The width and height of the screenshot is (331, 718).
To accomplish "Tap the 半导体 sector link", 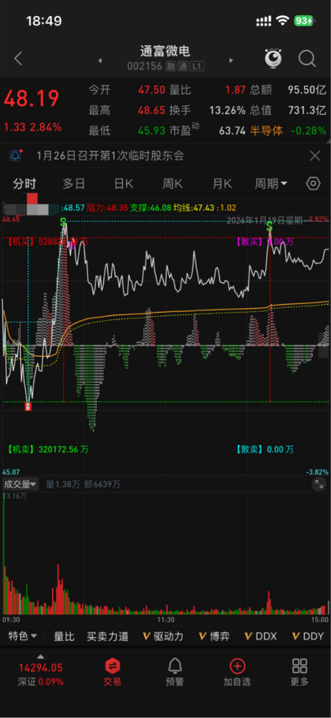I will (266, 131).
